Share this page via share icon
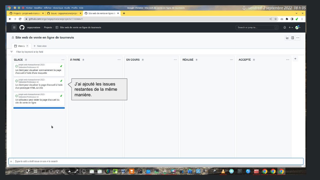This screenshot has height=180, width=320. [x=271, y=19]
